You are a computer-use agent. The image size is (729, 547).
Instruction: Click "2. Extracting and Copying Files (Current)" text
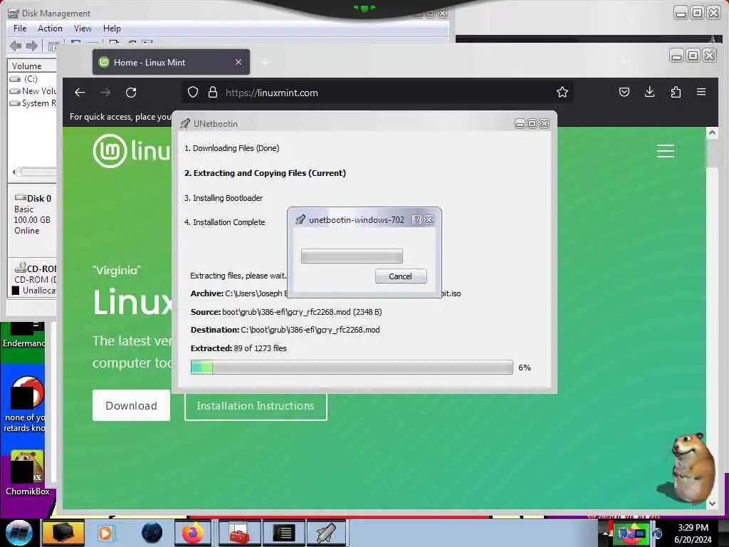265,173
